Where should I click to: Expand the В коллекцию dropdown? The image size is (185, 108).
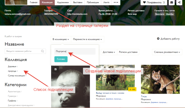61,39
